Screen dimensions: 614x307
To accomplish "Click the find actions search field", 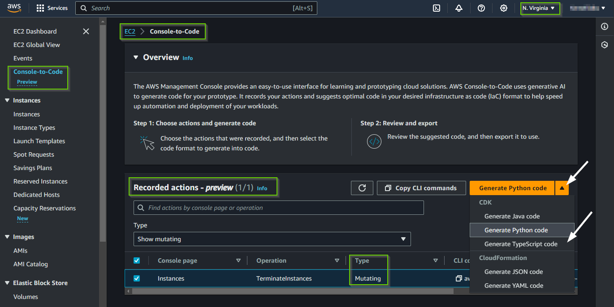I will click(278, 207).
